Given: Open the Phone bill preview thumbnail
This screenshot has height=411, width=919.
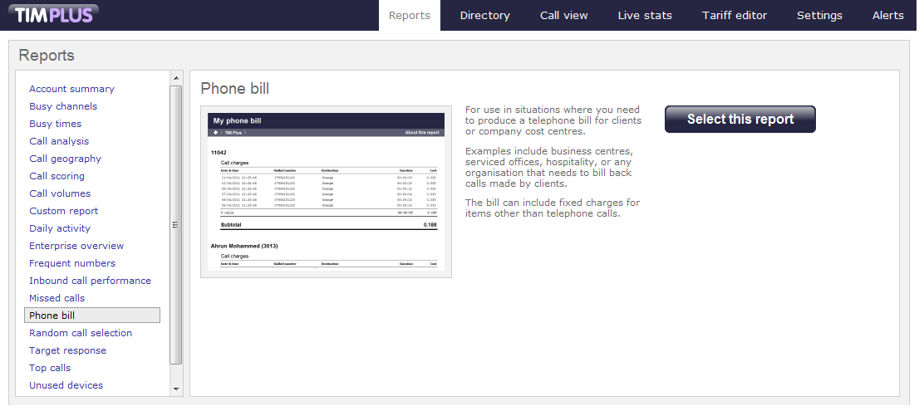Looking at the screenshot, I should point(326,191).
